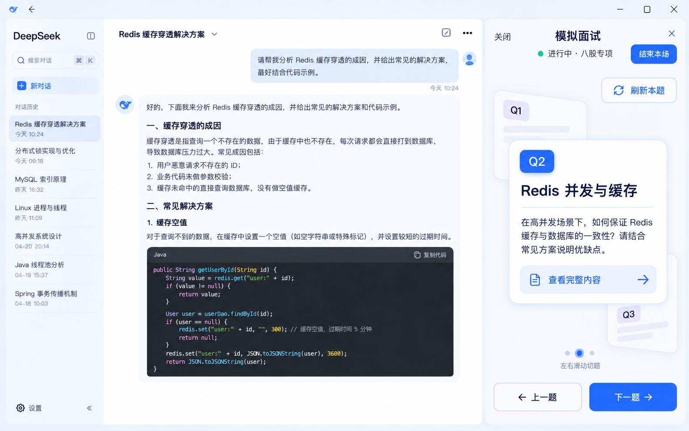689x431 pixels.
Task: Click the Java label on code block
Action: coord(160,255)
